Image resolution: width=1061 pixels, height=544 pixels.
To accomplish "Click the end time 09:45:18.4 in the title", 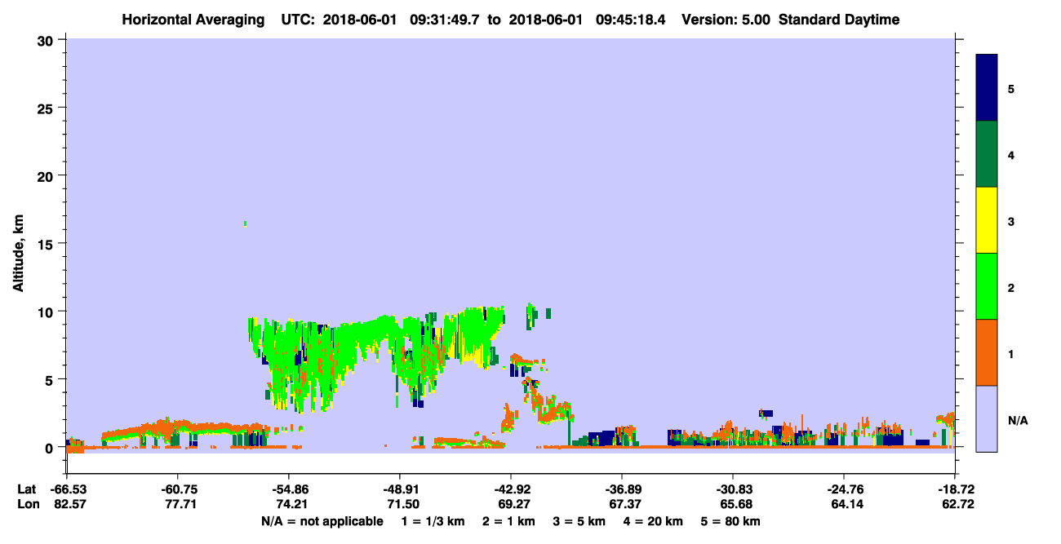I will coord(631,20).
